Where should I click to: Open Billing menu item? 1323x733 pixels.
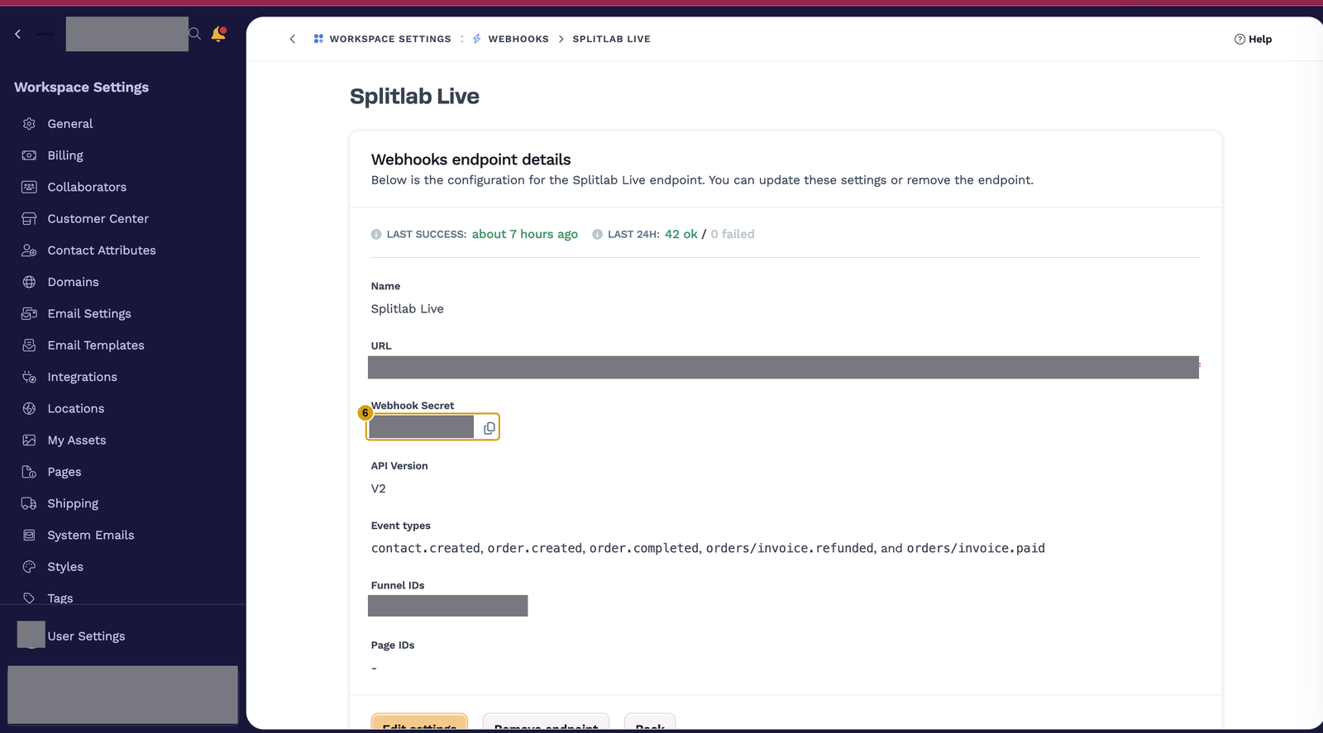pyautogui.click(x=65, y=155)
